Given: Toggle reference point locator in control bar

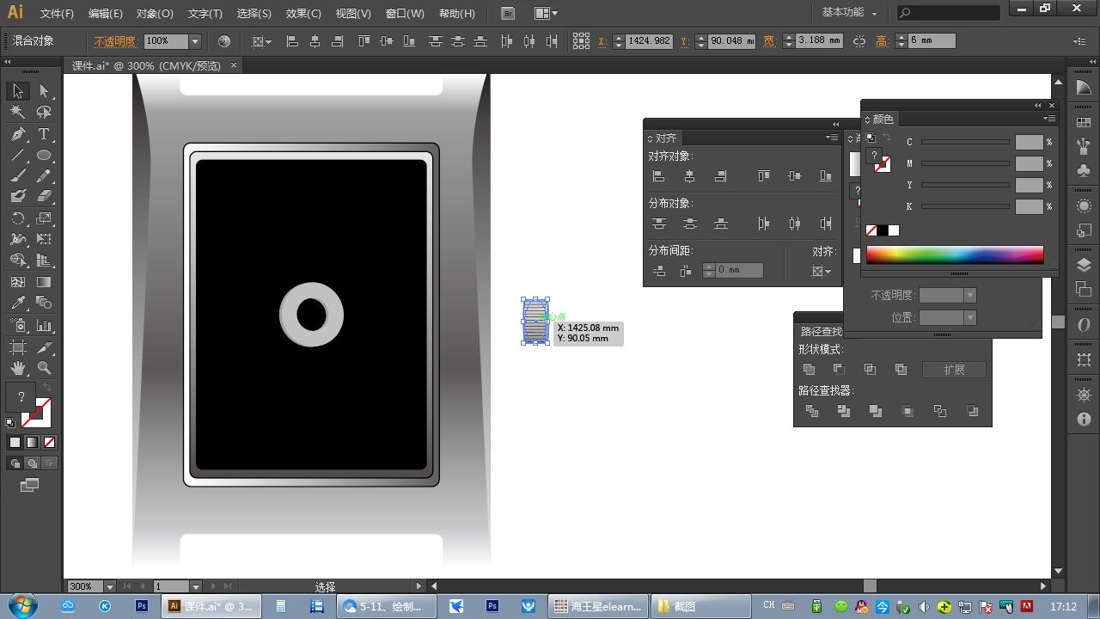Looking at the screenshot, I should (x=581, y=41).
